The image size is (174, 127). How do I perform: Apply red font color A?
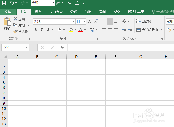(80, 30)
